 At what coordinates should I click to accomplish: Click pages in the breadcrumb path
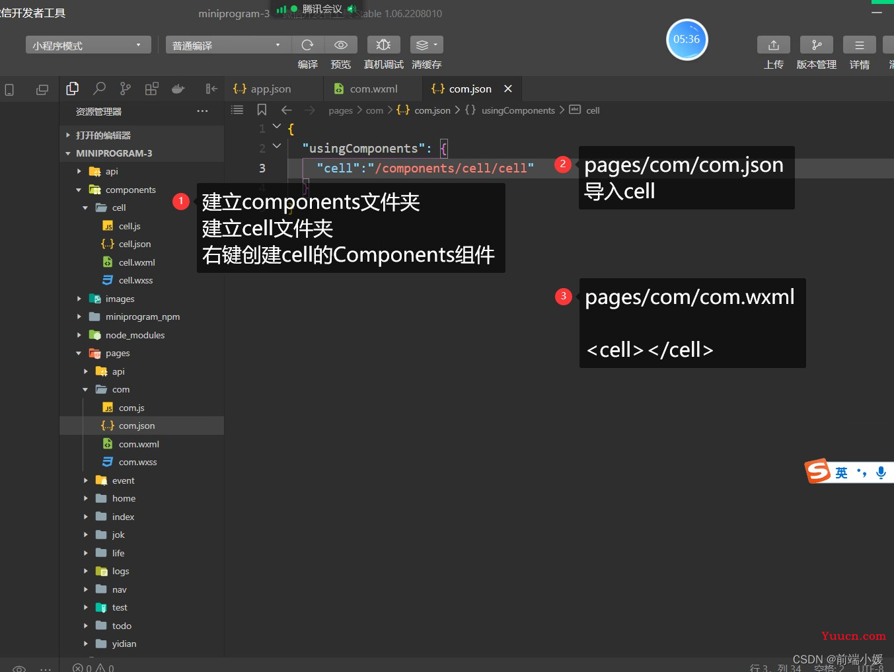(x=340, y=110)
